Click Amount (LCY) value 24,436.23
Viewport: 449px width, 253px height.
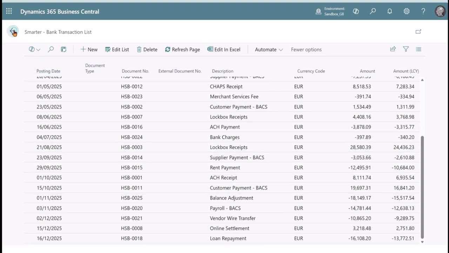pos(404,147)
